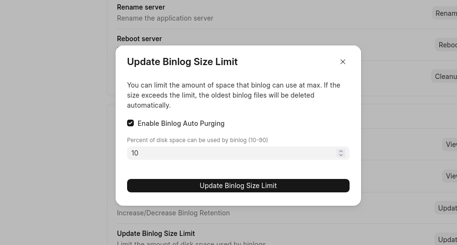Decrease the binlog percent with the down arrow

341,155
